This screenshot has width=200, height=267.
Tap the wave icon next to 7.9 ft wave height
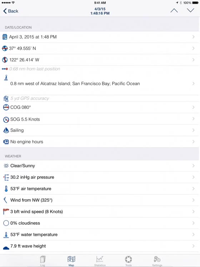point(6,248)
